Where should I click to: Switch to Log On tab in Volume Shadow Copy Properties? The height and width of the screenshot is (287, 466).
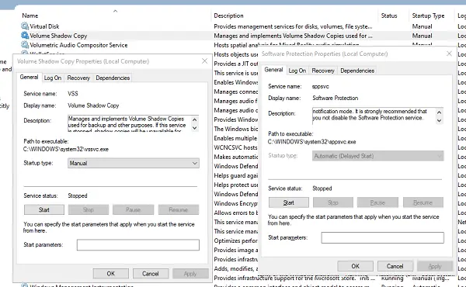coord(53,78)
